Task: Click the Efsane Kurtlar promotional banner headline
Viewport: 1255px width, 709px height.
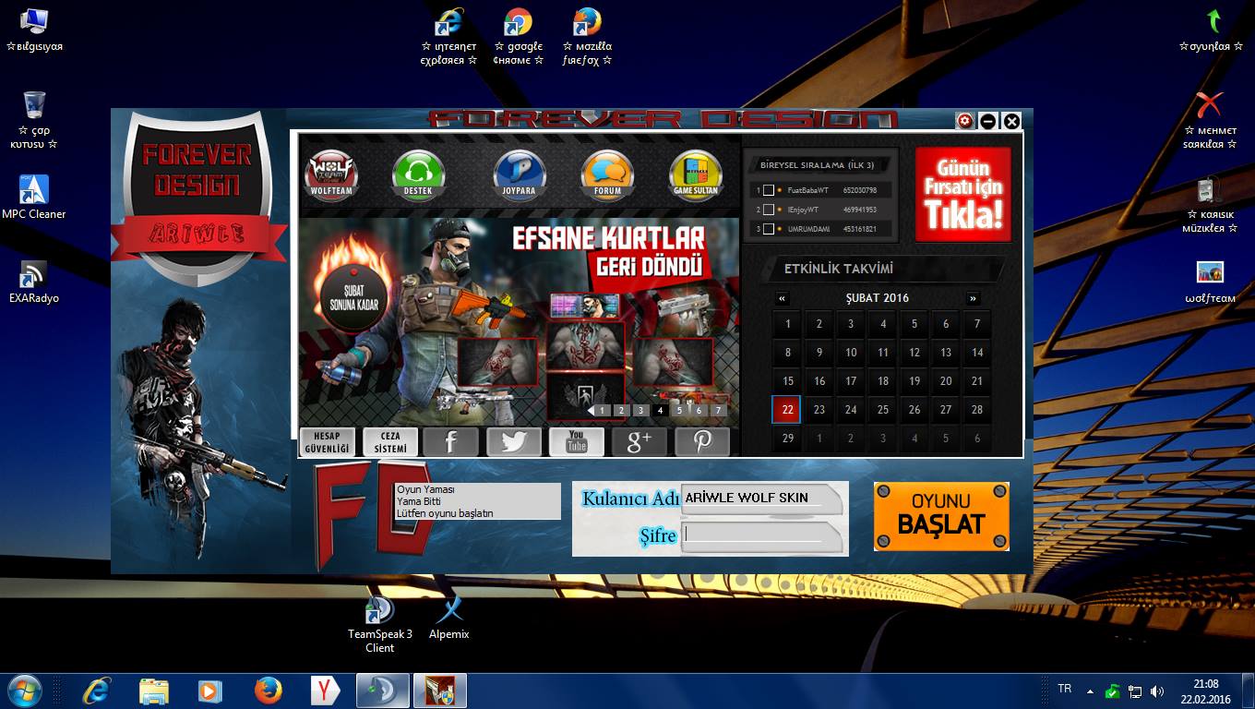Action: click(610, 252)
